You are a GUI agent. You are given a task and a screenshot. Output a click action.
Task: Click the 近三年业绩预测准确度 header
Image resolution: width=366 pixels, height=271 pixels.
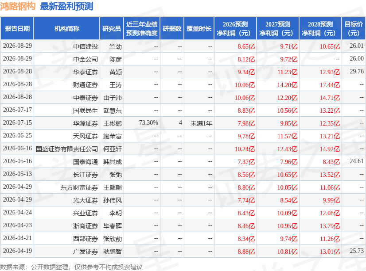142,28
